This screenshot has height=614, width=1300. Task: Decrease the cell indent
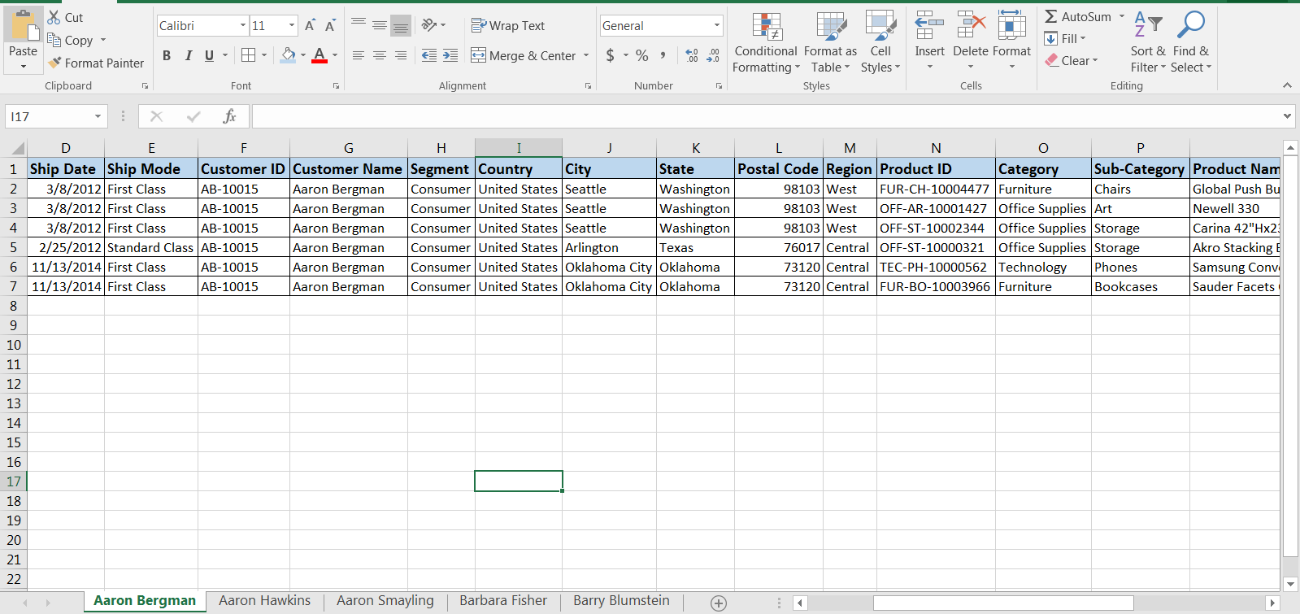(x=428, y=55)
